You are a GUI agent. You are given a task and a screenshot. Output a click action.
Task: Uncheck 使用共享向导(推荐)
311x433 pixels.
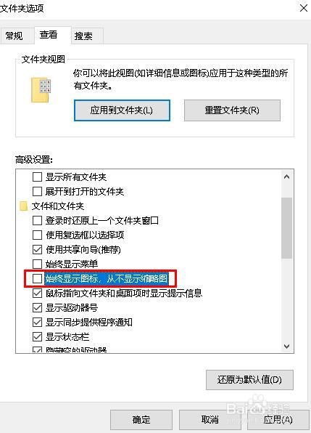point(37,250)
